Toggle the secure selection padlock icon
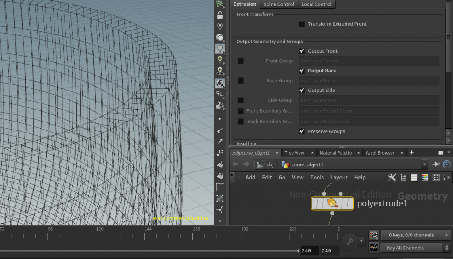 220,15
